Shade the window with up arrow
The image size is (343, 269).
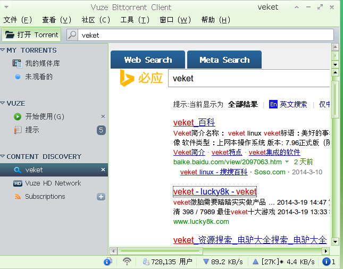pyautogui.click(x=297, y=7)
